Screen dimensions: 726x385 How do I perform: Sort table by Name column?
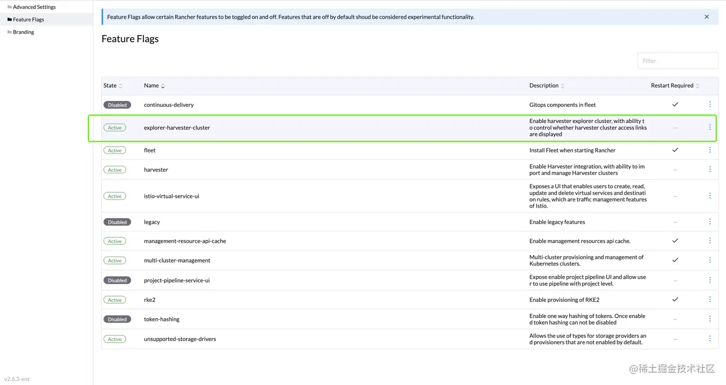click(154, 86)
